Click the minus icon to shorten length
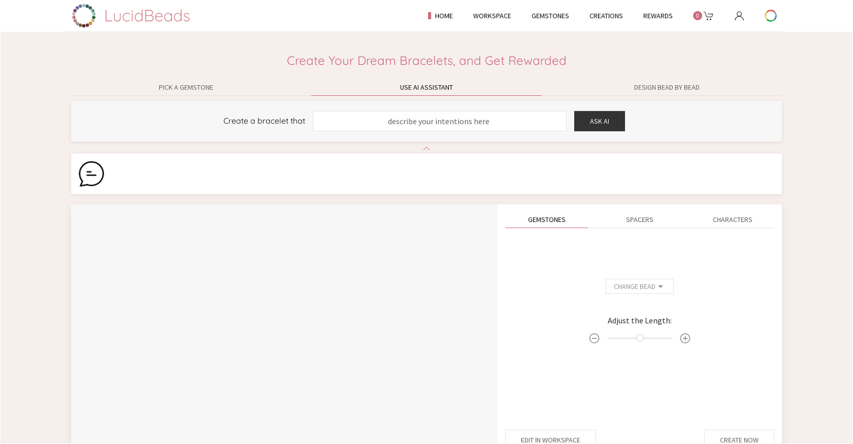This screenshot has width=853, height=444. 594,339
